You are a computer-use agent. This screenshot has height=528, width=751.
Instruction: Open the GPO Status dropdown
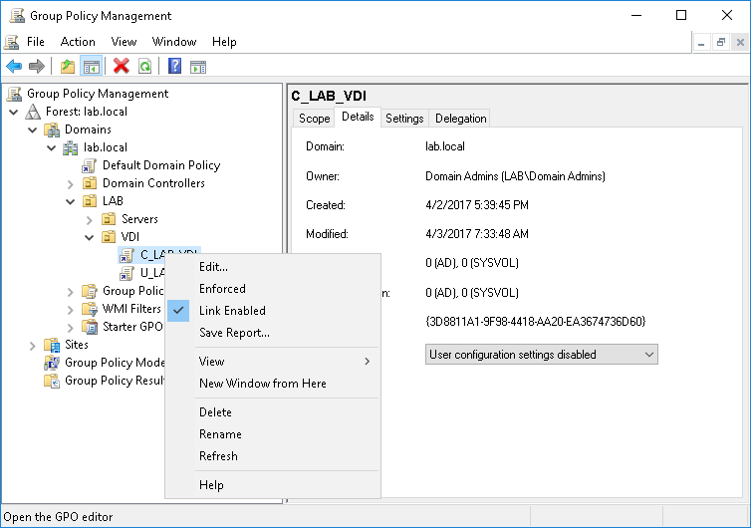tap(541, 355)
